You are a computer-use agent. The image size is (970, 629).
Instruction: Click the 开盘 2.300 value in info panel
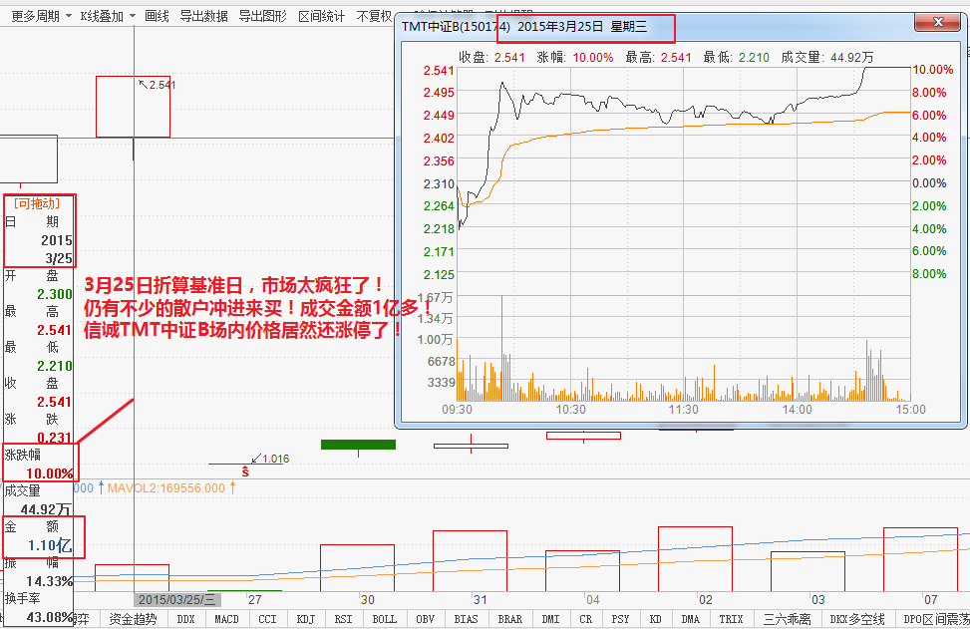point(55,294)
